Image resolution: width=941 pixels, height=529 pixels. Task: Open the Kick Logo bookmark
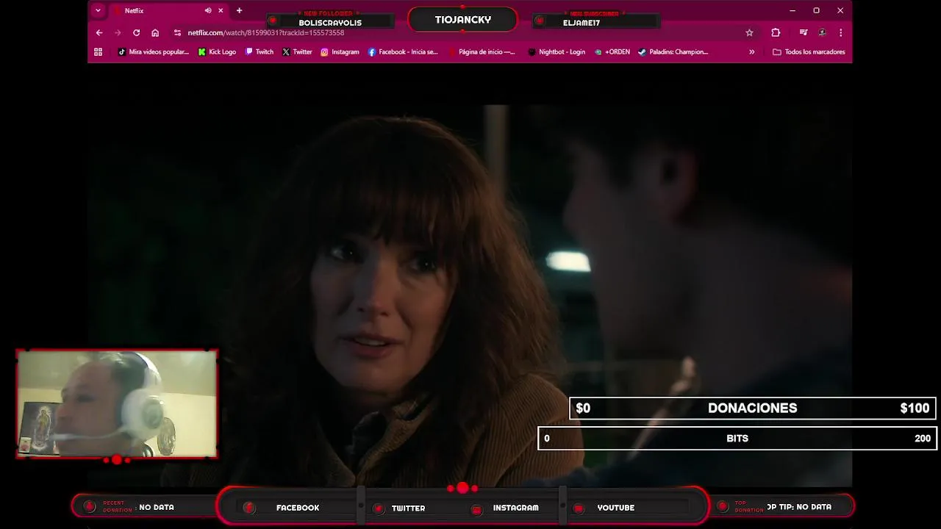click(x=217, y=51)
